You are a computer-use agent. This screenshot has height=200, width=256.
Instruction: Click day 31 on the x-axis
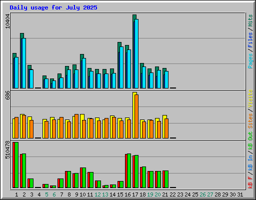click(x=240, y=194)
